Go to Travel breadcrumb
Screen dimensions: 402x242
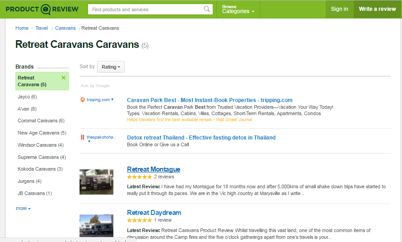click(x=42, y=28)
